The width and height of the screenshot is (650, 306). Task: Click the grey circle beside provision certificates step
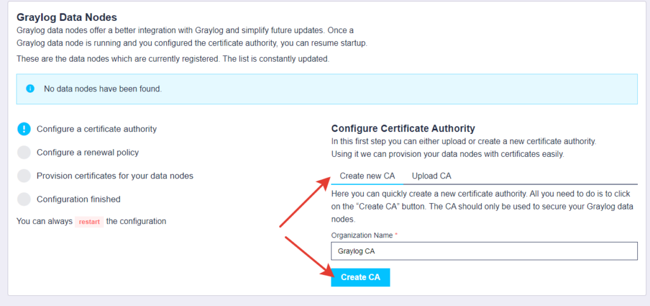24,176
